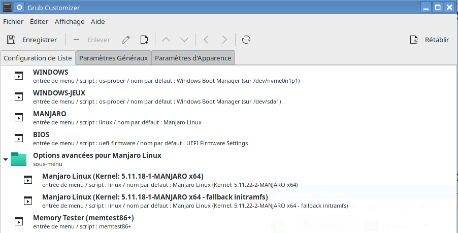This screenshot has width=458, height=233.
Task: Open the Fichier menu
Action: [13, 22]
